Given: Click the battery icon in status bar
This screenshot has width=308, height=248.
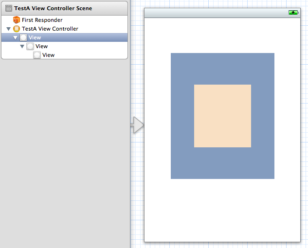Looking at the screenshot, I should click(x=293, y=13).
